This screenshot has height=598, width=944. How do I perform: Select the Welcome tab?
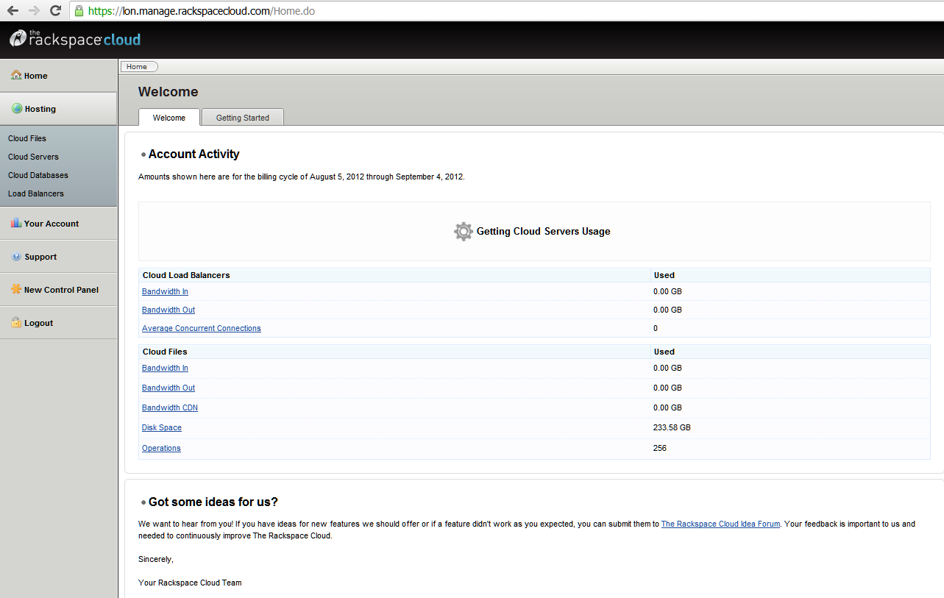(x=168, y=117)
